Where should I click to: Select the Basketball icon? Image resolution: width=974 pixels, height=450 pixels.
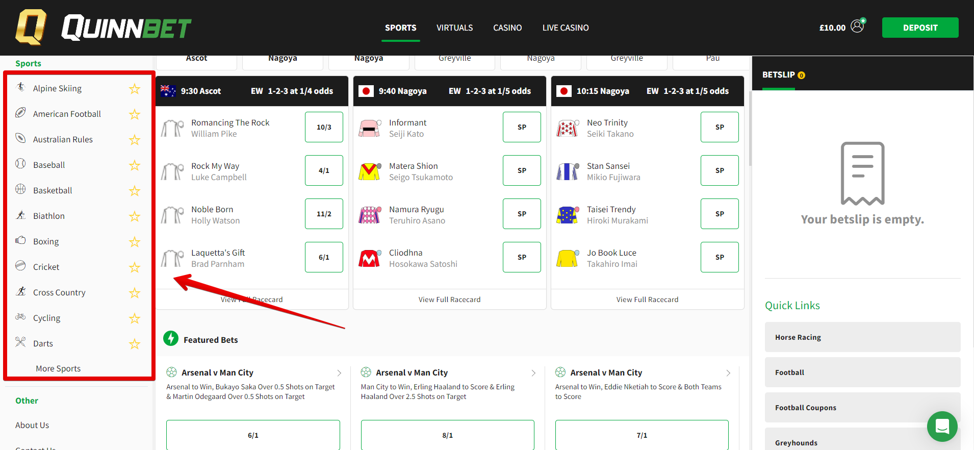[x=20, y=190]
